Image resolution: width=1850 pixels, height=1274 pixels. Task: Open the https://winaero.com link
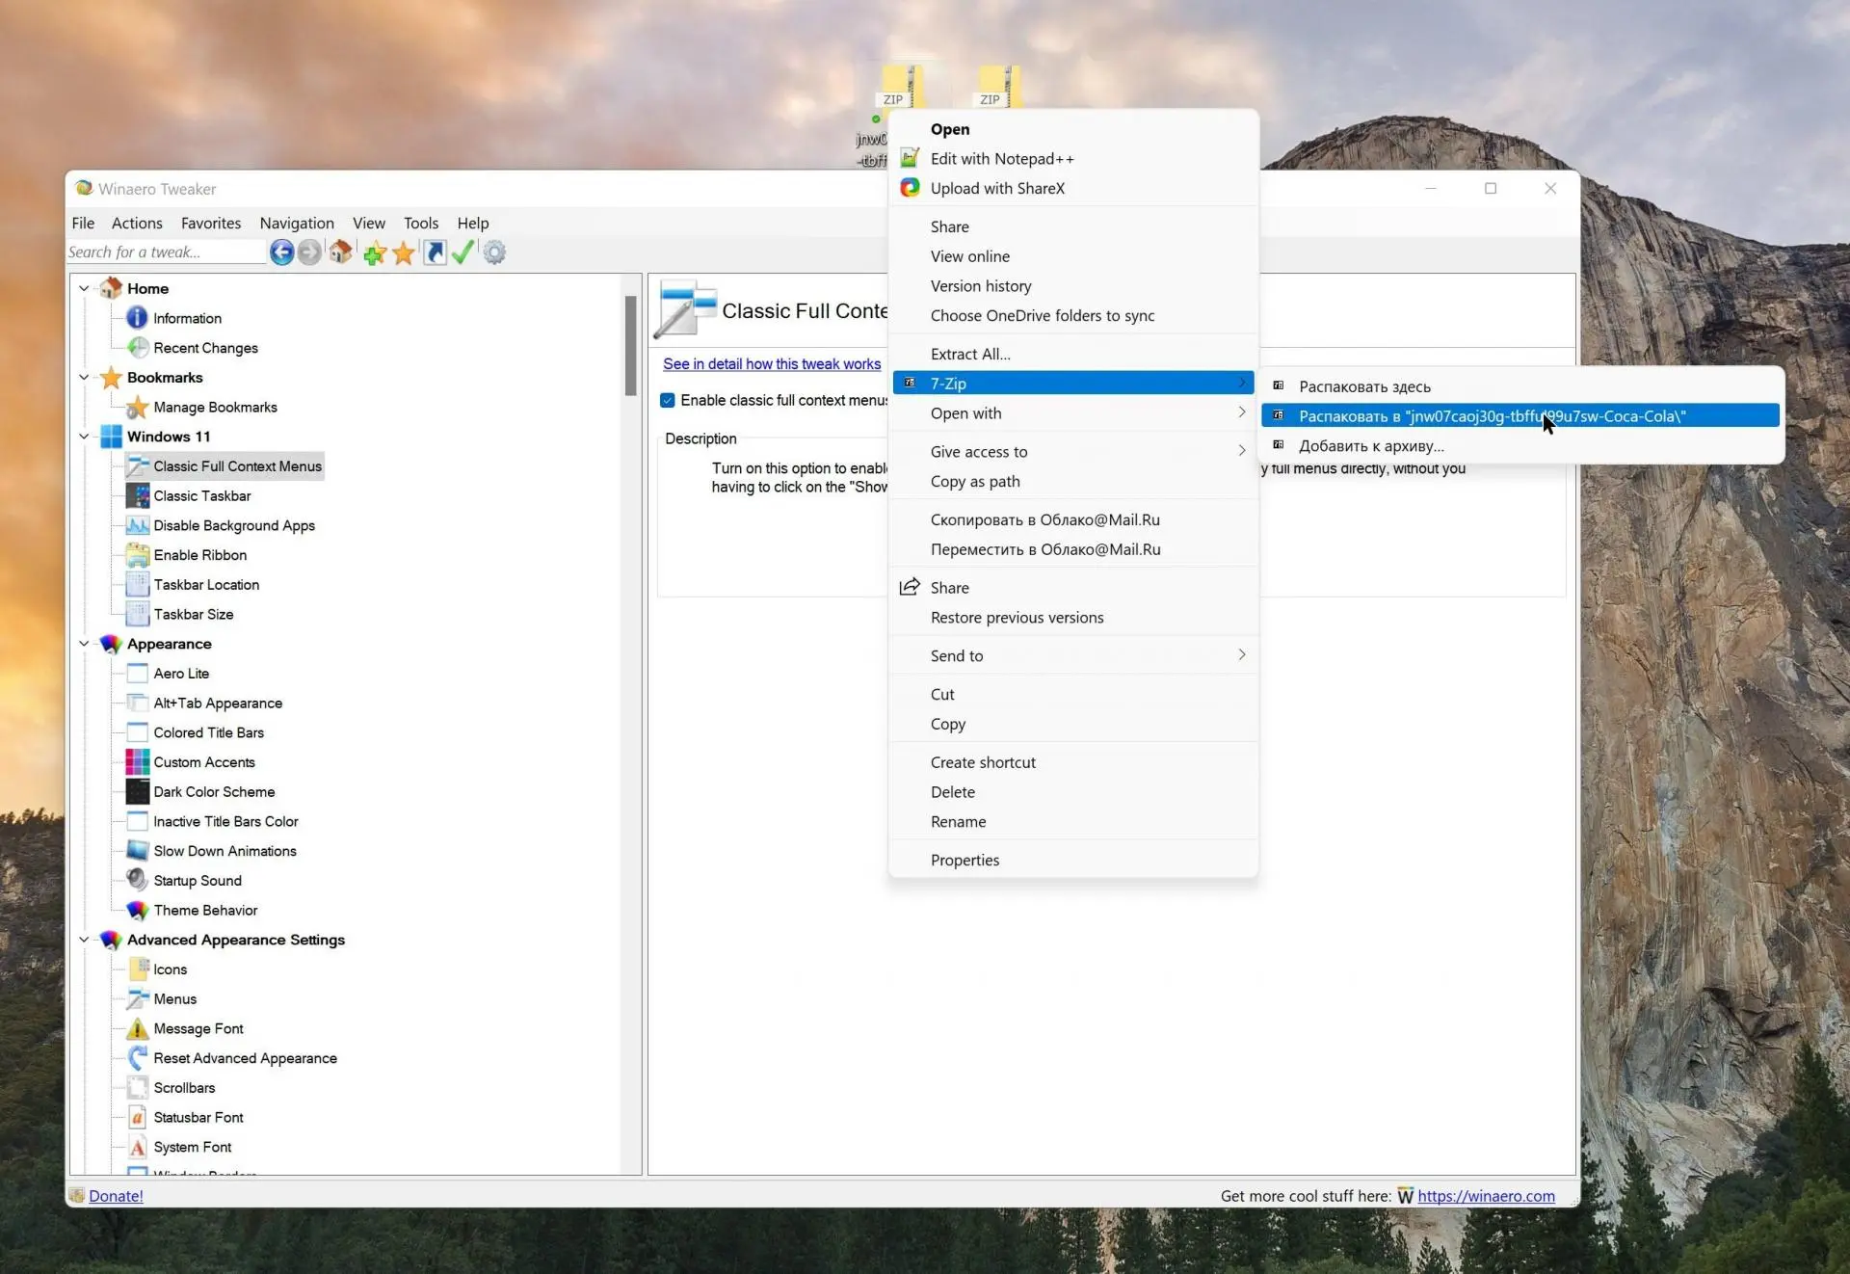(1486, 1196)
